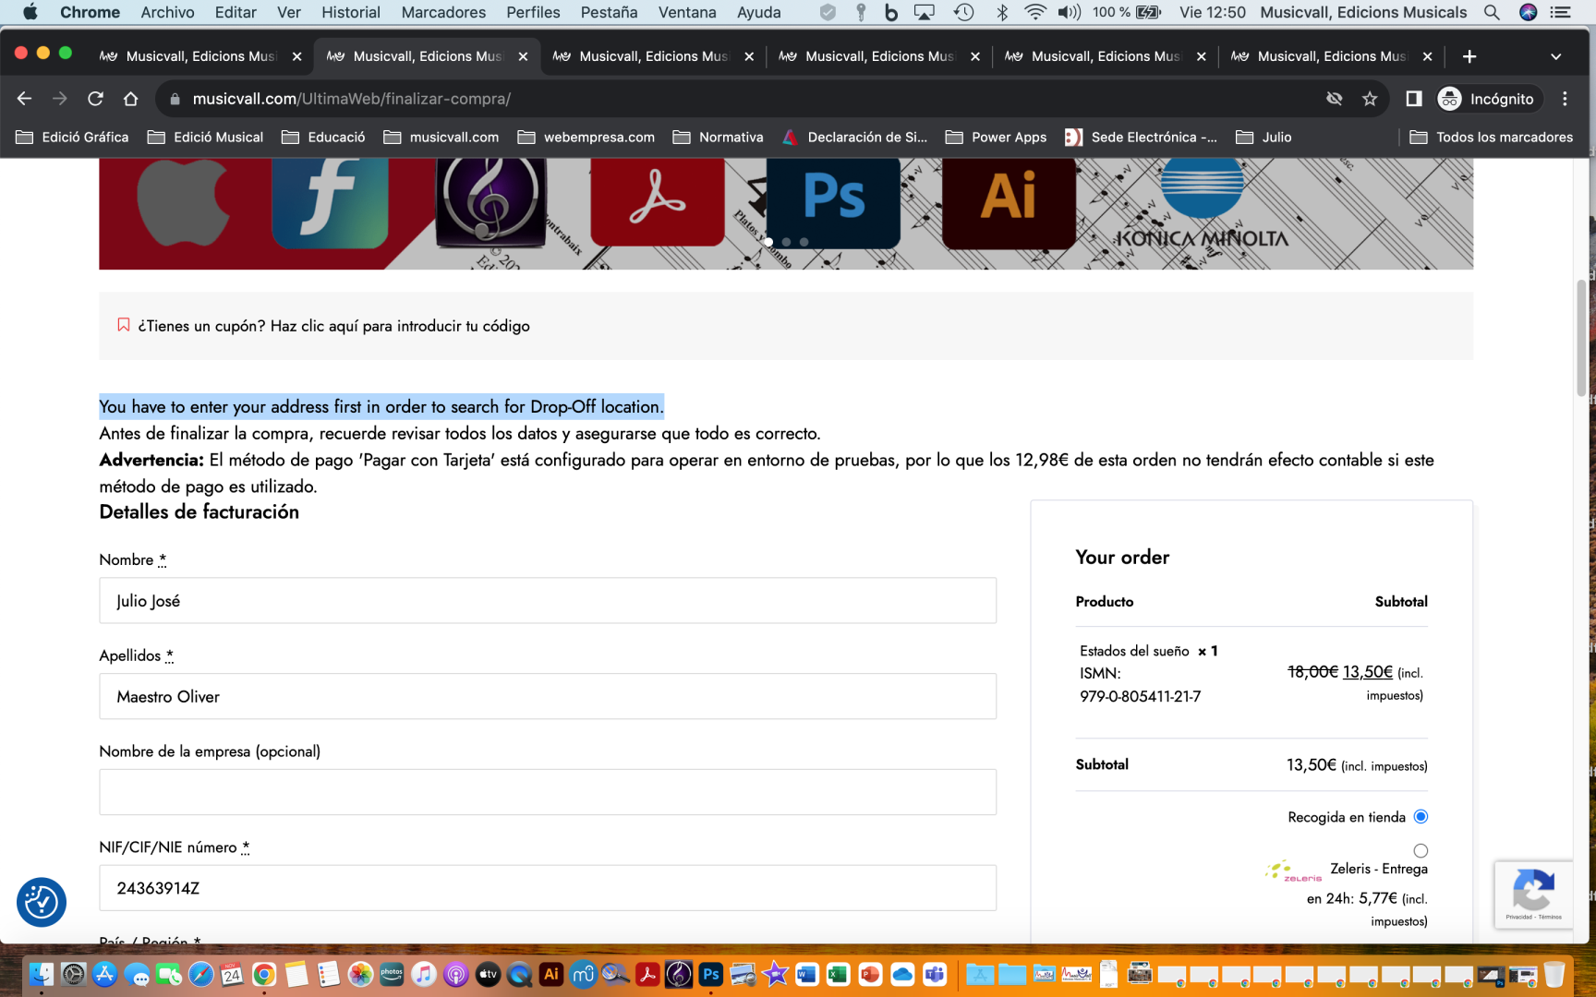Open Spotlight search in menu bar
1596x997 pixels.
(1492, 12)
